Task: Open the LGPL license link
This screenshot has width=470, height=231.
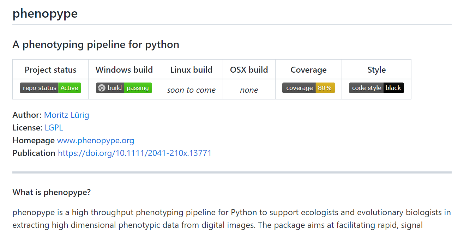Action: [54, 128]
